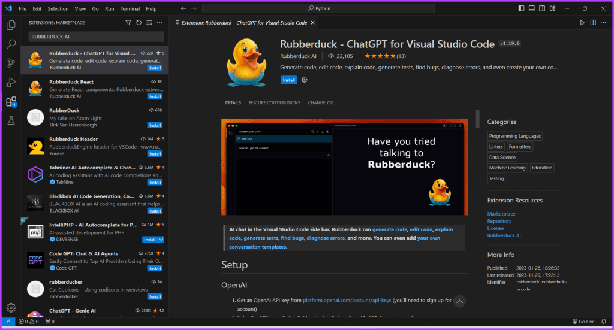
Task: Clear extensions search results icon
Action: pyautogui.click(x=149, y=23)
